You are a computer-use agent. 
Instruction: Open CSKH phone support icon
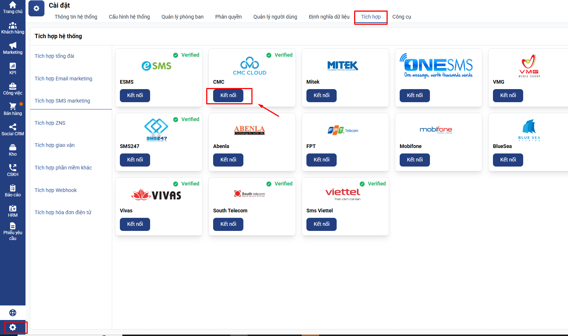click(x=13, y=168)
